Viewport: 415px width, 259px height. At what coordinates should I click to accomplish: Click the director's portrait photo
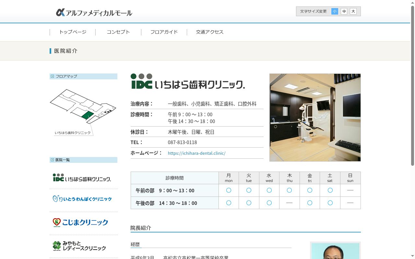point(335,251)
